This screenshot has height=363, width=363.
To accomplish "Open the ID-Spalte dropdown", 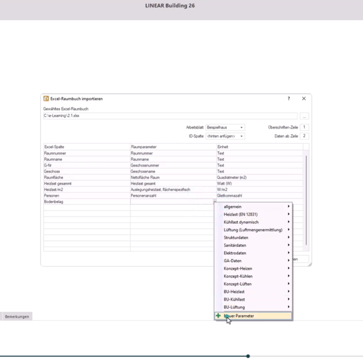I will [x=225, y=136].
